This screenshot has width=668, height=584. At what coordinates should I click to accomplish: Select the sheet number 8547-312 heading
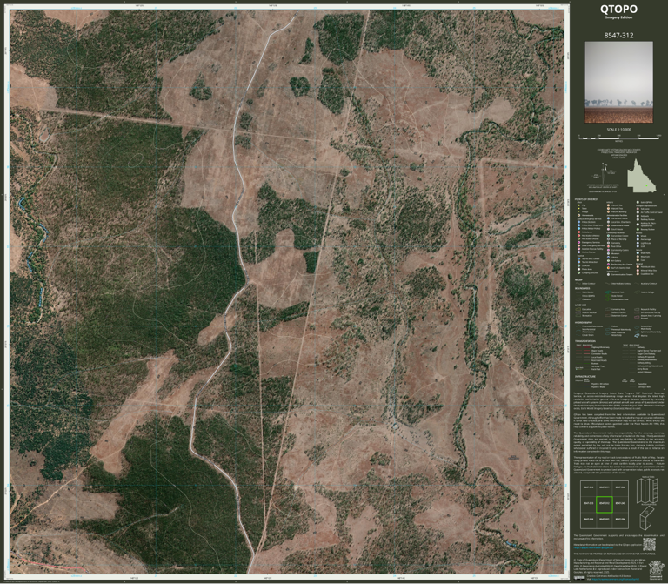click(618, 35)
